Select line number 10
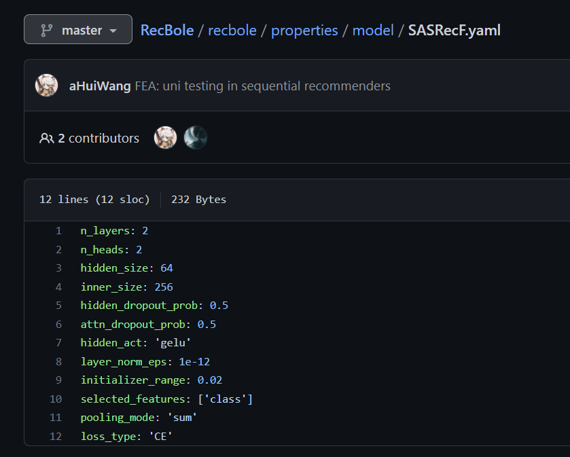 (56, 399)
